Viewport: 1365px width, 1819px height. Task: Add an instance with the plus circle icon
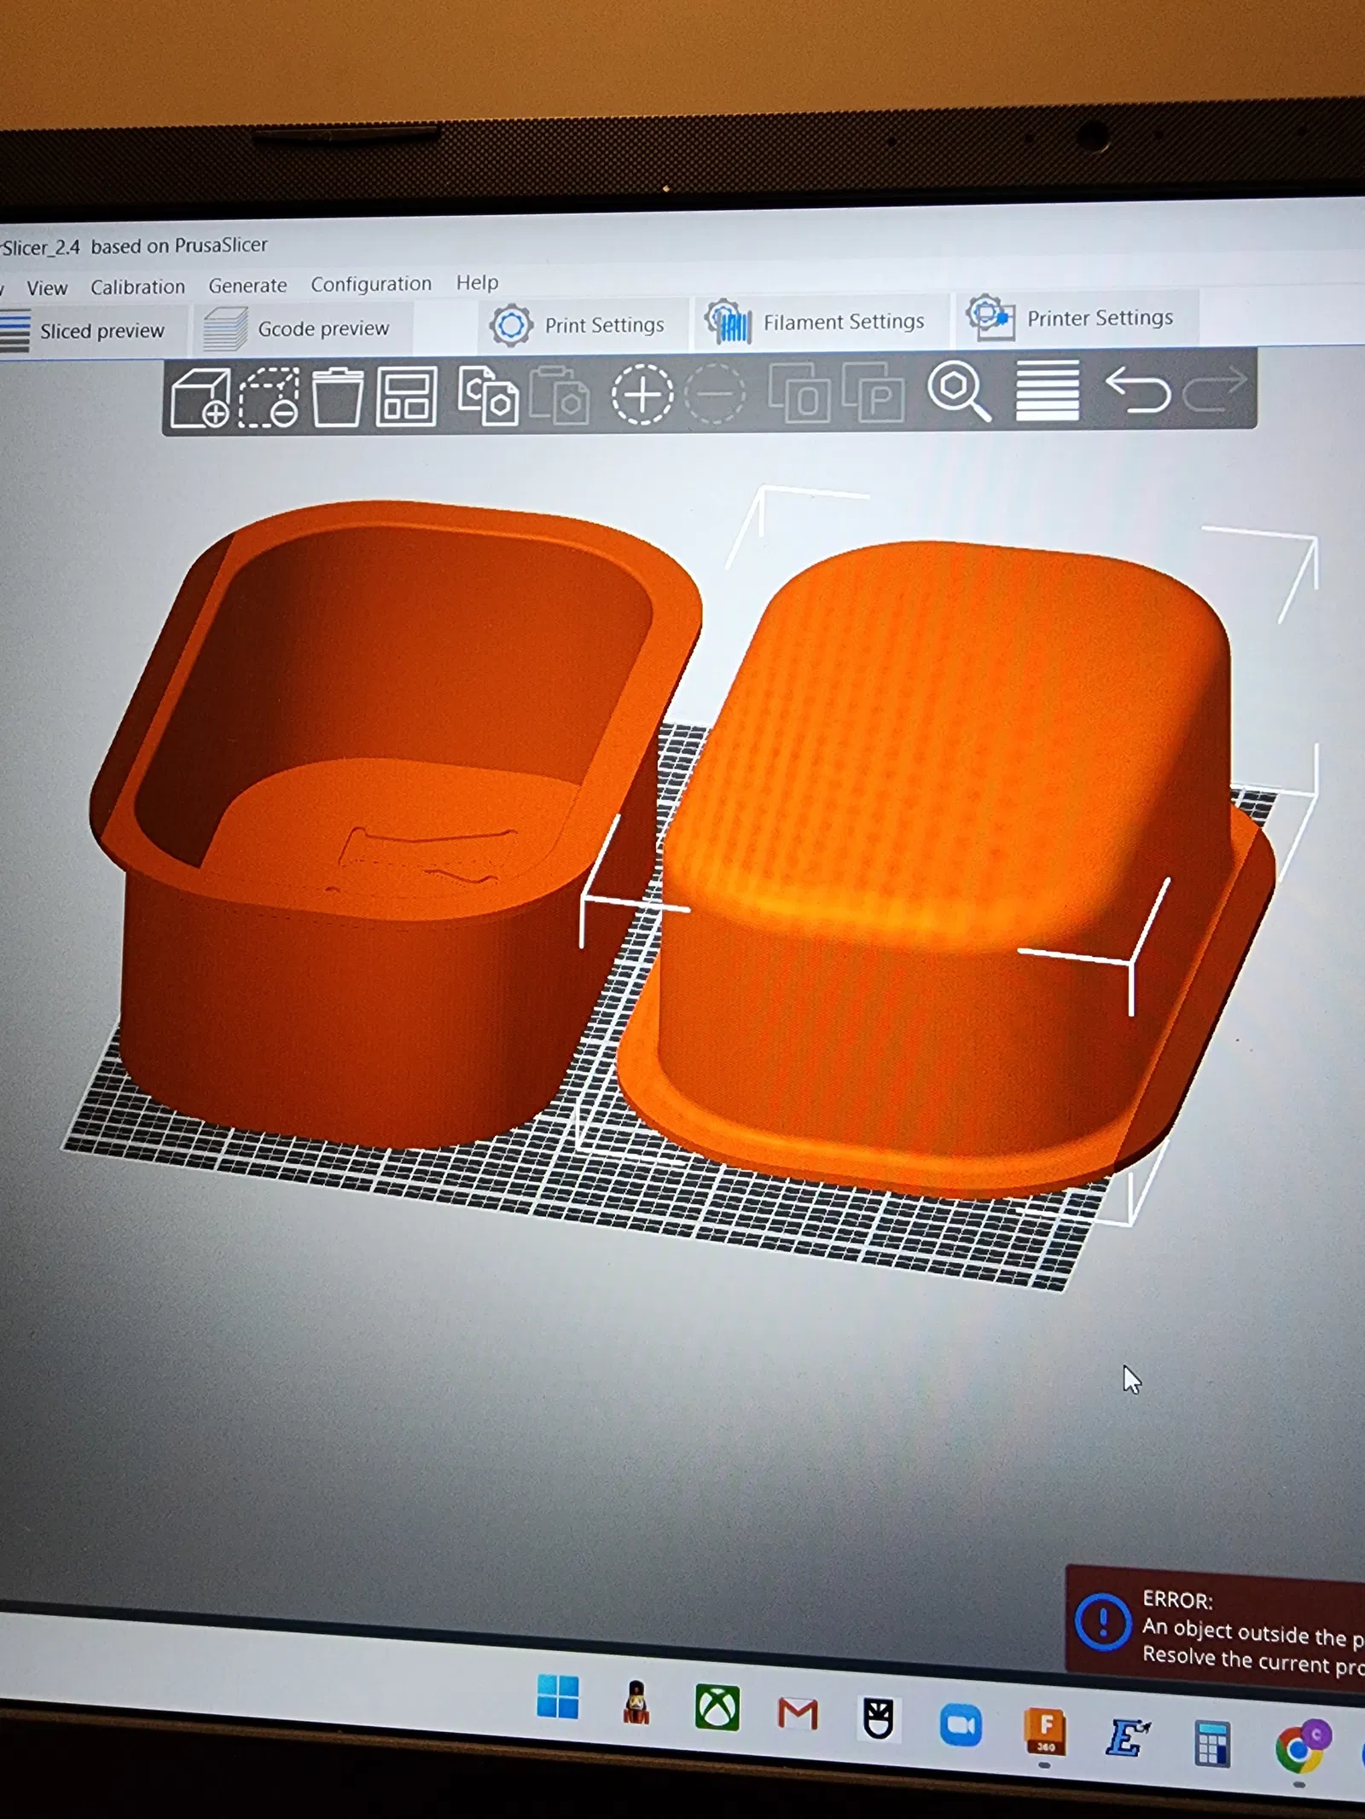[x=642, y=394]
